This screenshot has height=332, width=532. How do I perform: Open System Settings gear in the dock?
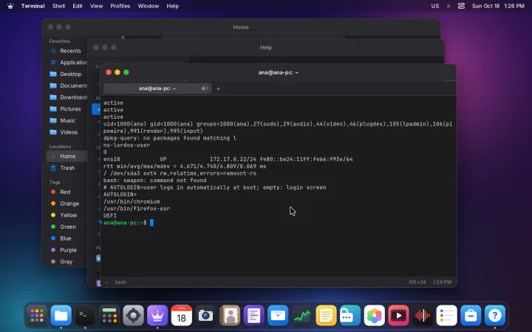click(133, 316)
